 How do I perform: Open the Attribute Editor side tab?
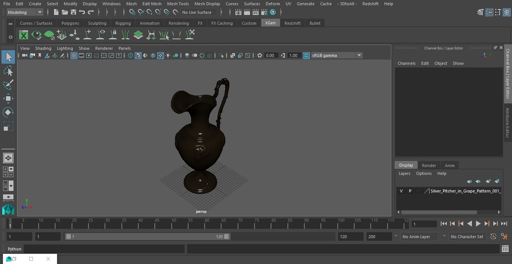coord(508,123)
